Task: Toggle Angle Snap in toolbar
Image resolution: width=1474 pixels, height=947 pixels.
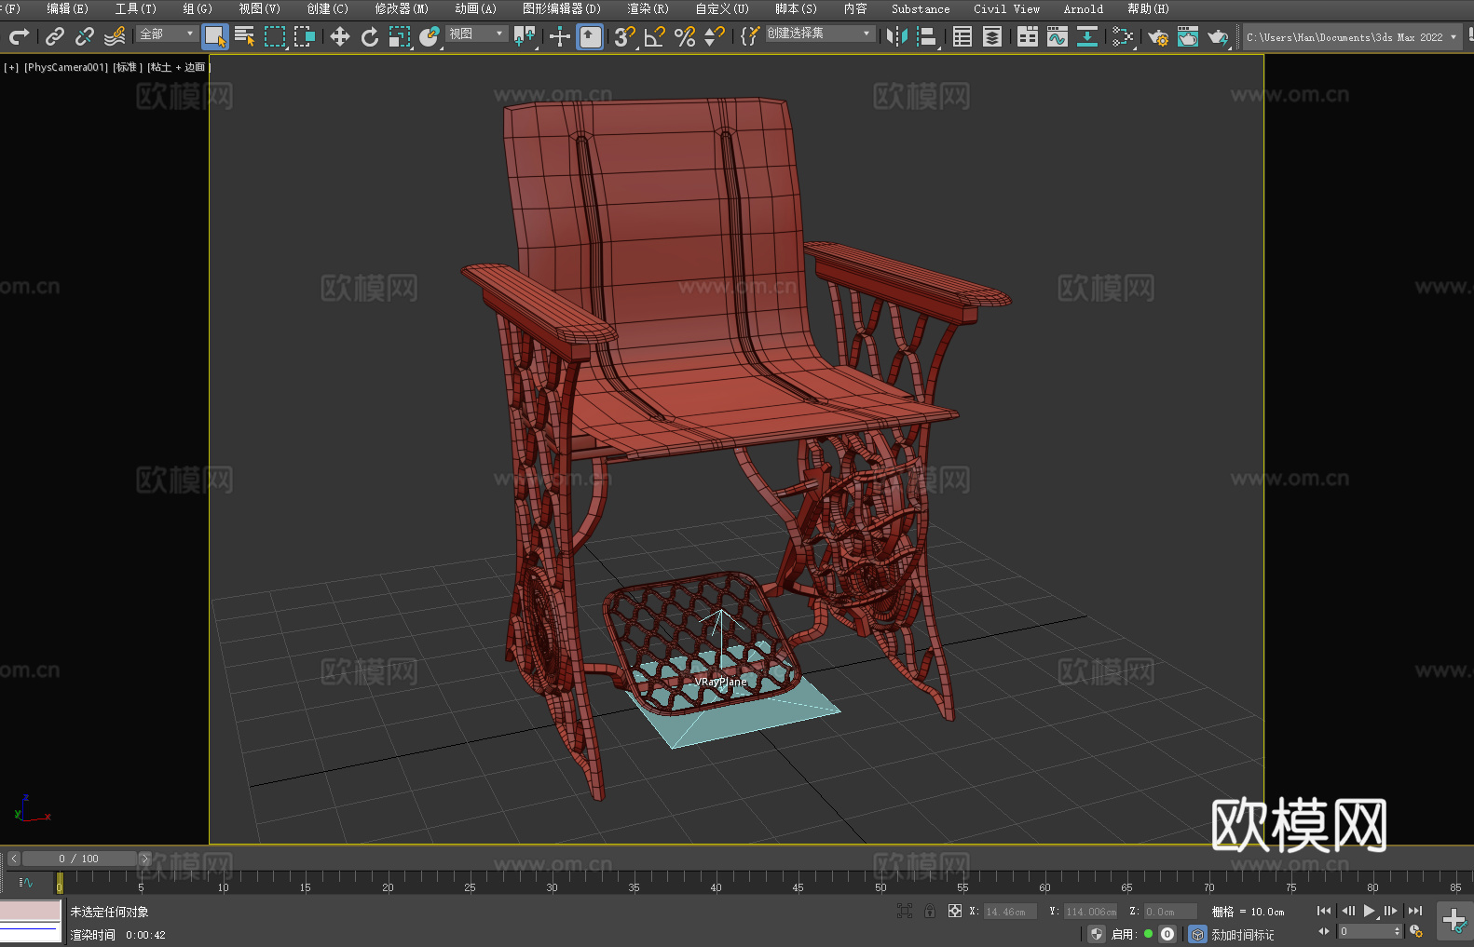Action: point(655,37)
